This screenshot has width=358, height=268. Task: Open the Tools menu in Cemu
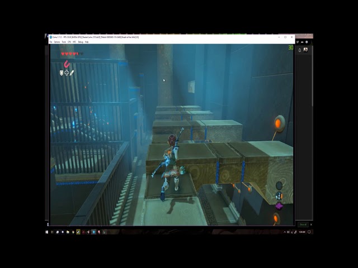pyautogui.click(x=64, y=42)
